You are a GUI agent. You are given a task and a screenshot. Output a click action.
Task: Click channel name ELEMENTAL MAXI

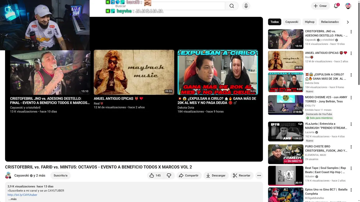(x=316, y=155)
